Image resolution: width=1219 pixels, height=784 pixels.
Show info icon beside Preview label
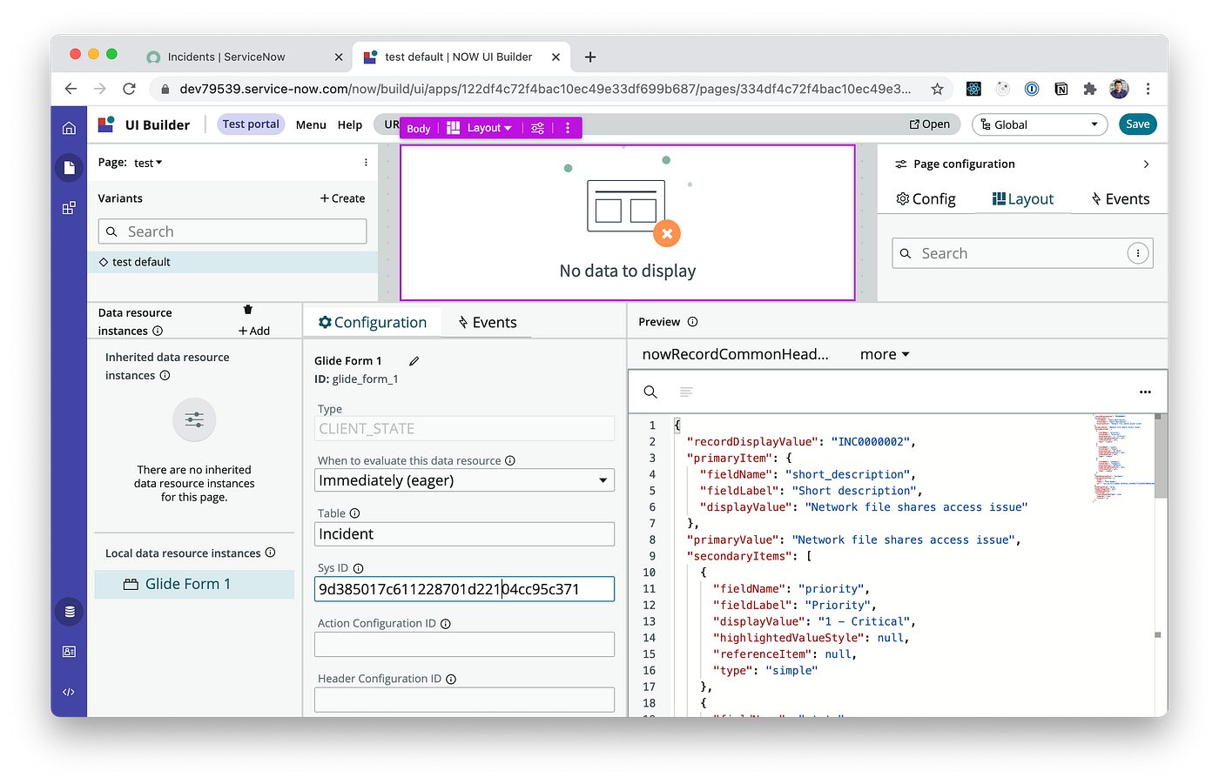tap(692, 322)
